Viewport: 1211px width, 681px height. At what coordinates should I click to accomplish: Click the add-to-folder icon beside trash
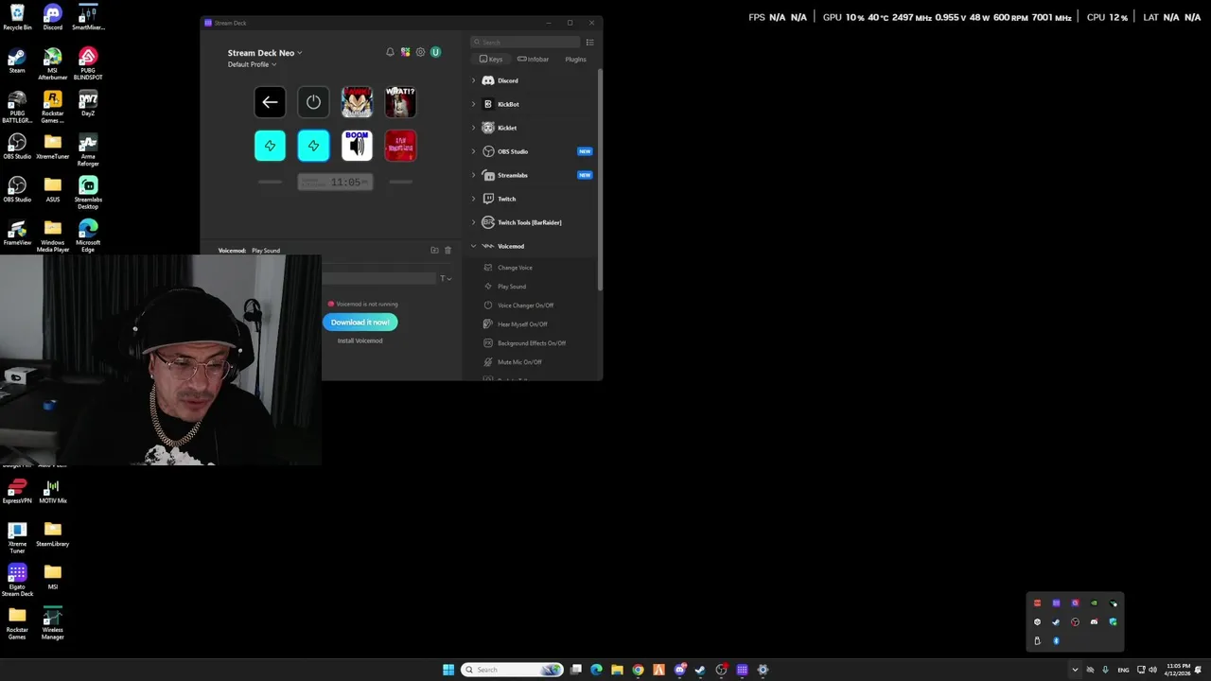tap(434, 251)
